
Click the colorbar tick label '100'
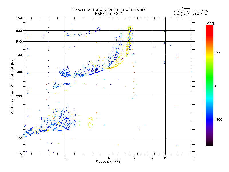tap(217, 53)
